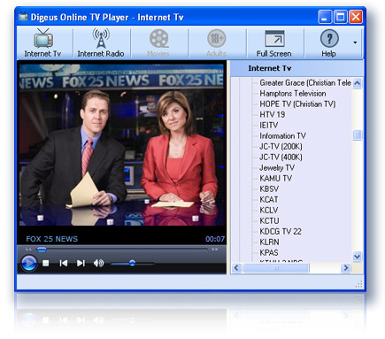Select the Hamptons Television channel
Screen dimensions: 385x339
(x=293, y=94)
